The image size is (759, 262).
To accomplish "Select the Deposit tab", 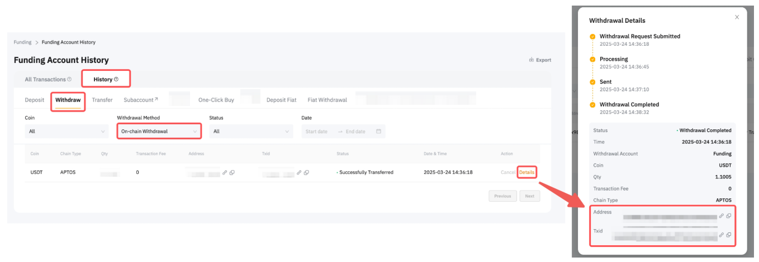I will [35, 100].
